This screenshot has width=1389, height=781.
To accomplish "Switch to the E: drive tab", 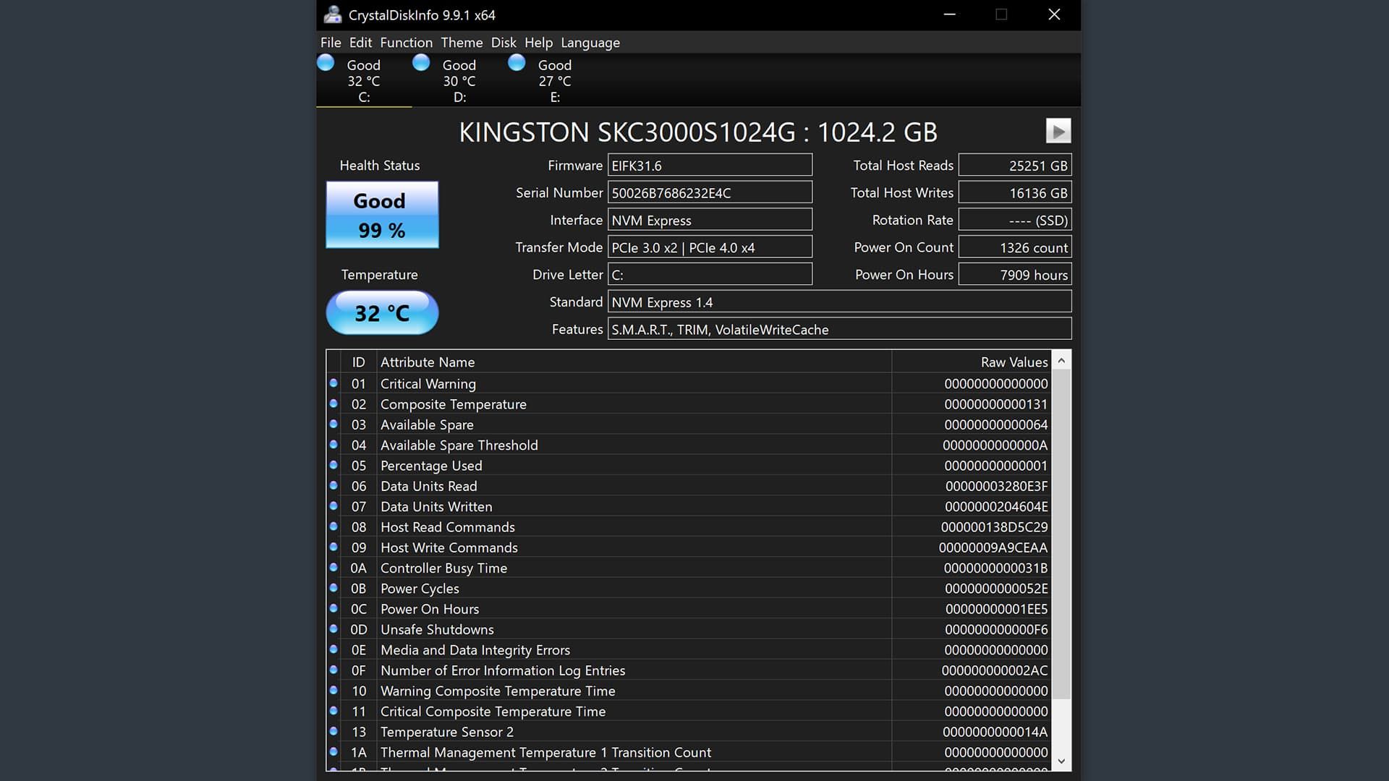I will 555,80.
